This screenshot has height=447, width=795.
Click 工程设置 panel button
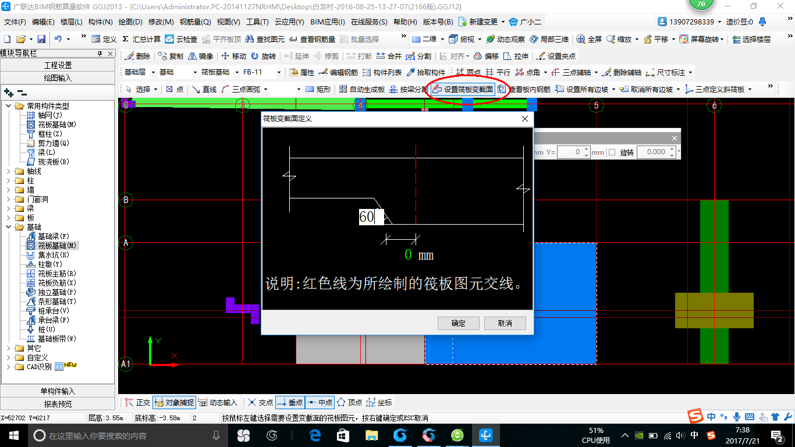coord(58,65)
